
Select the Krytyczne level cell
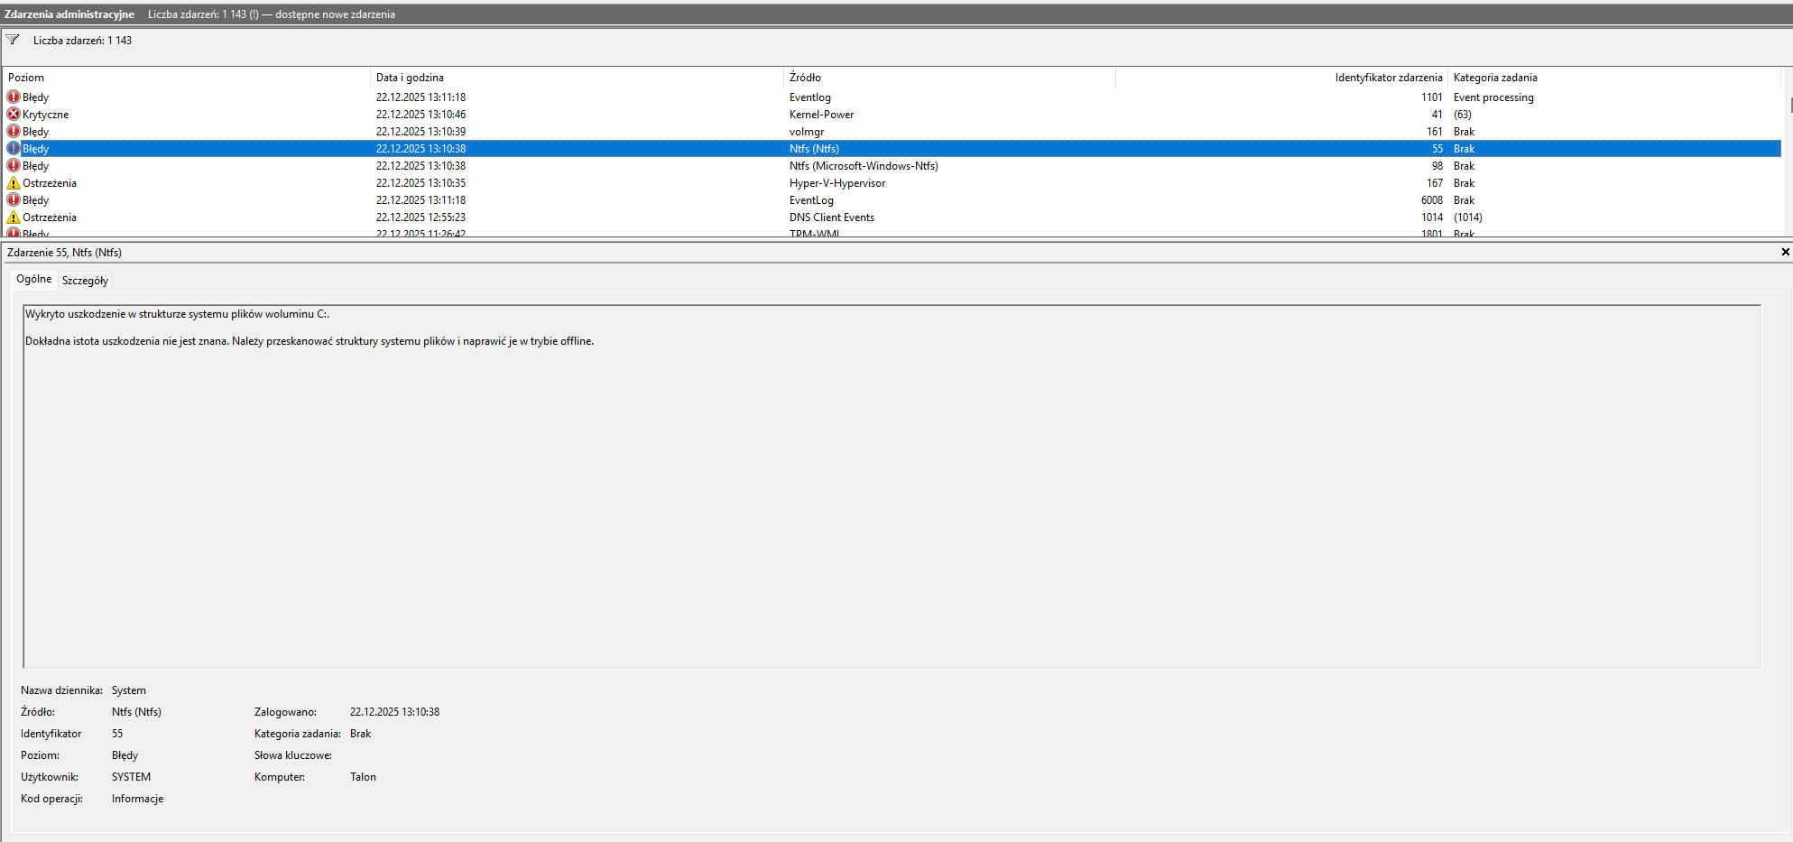45,115
